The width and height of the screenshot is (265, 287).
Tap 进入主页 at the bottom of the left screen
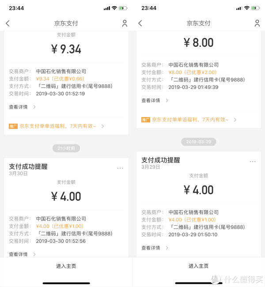point(66,266)
